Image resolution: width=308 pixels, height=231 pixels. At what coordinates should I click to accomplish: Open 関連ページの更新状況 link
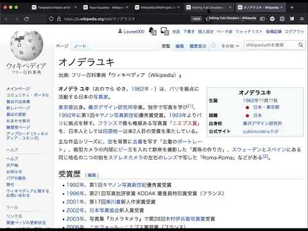point(26,223)
